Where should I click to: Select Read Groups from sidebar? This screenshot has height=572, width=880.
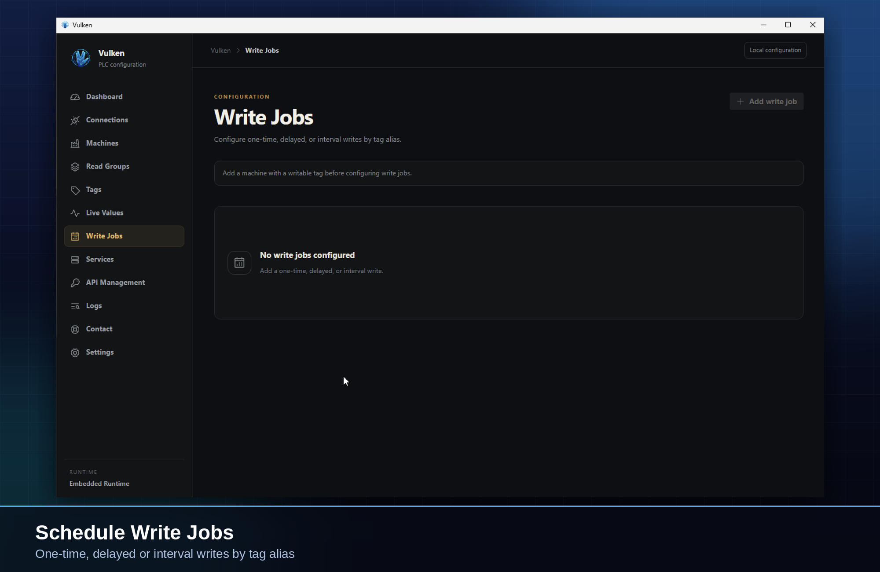pyautogui.click(x=124, y=167)
